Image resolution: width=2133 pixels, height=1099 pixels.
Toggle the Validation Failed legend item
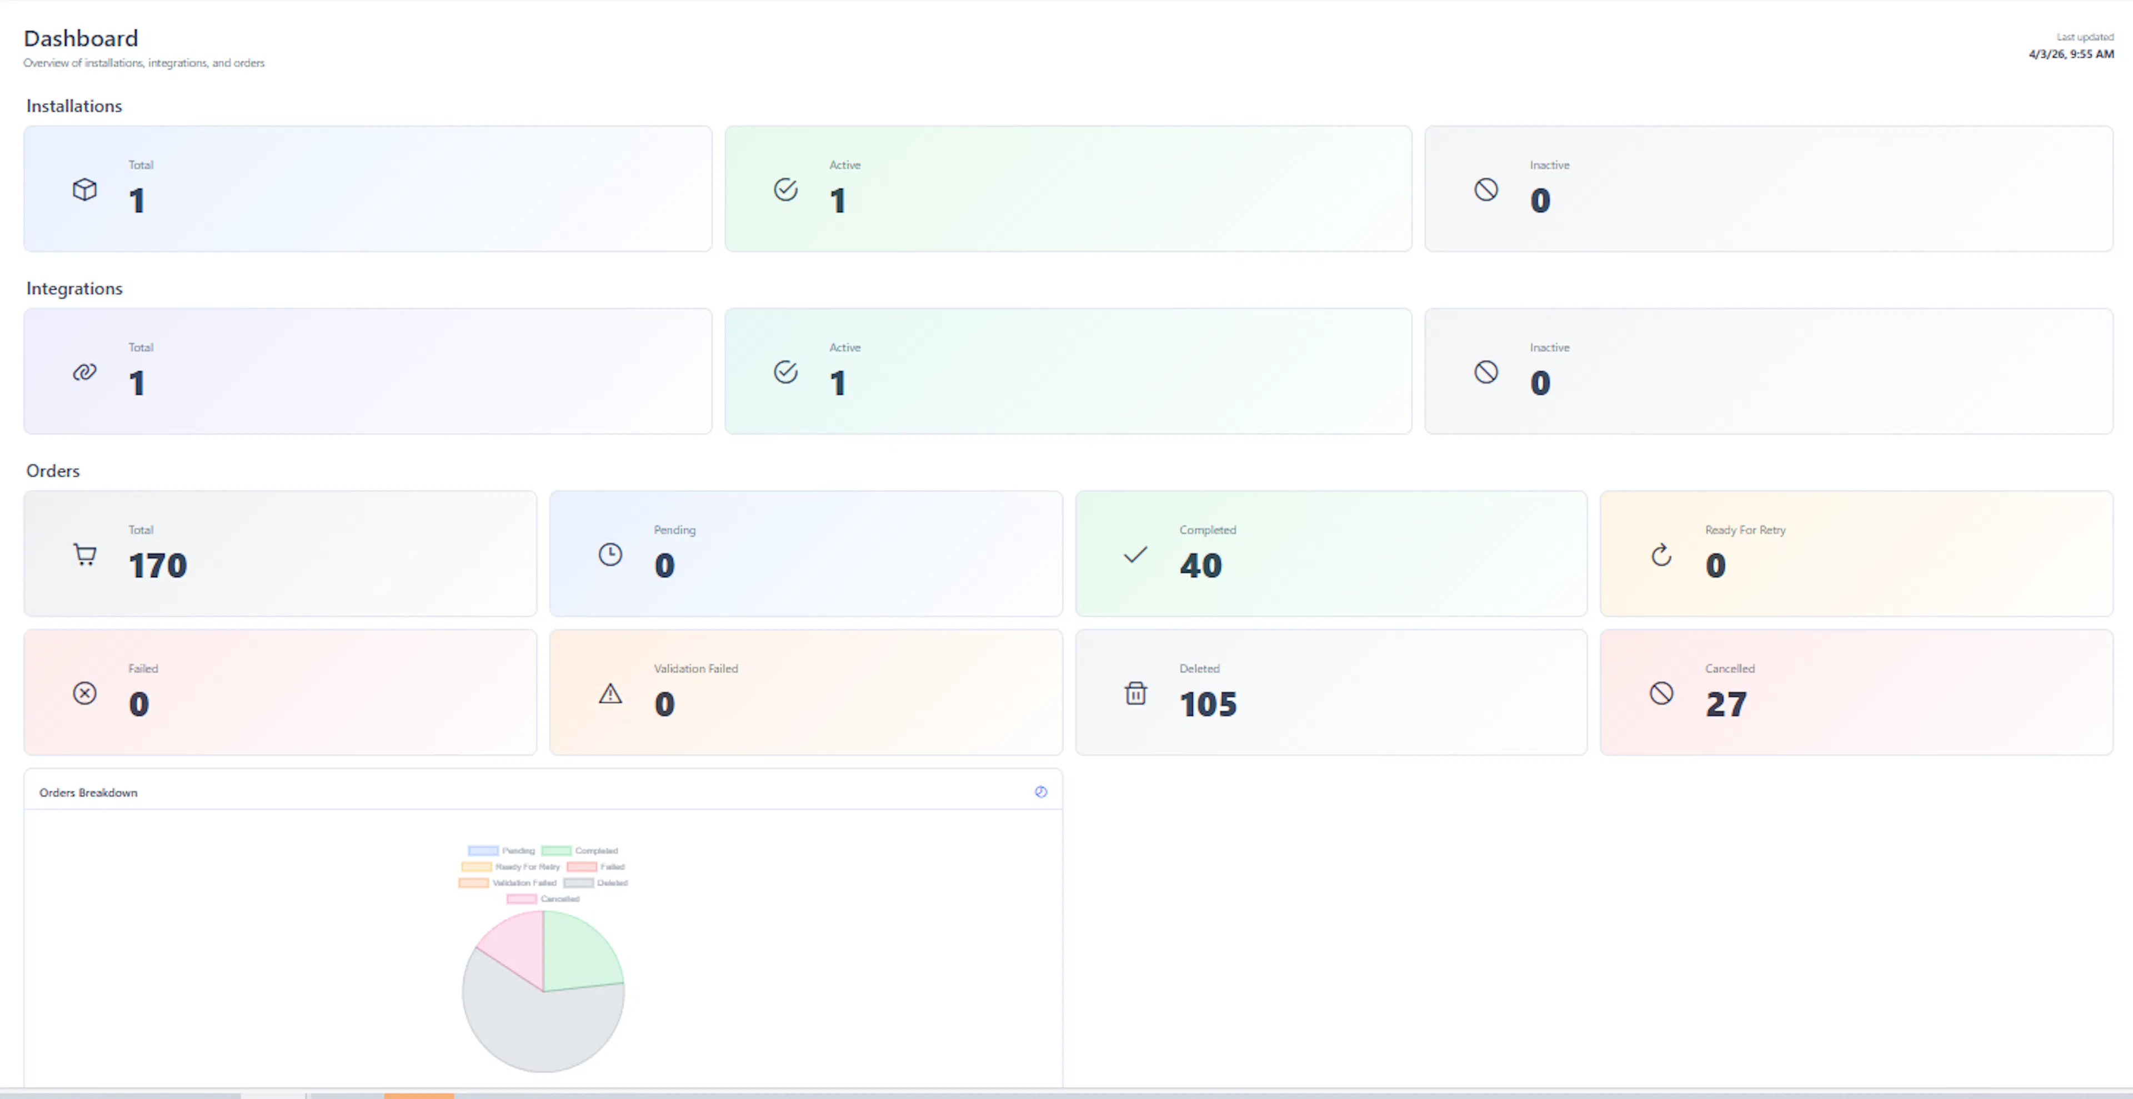pyautogui.click(x=508, y=883)
